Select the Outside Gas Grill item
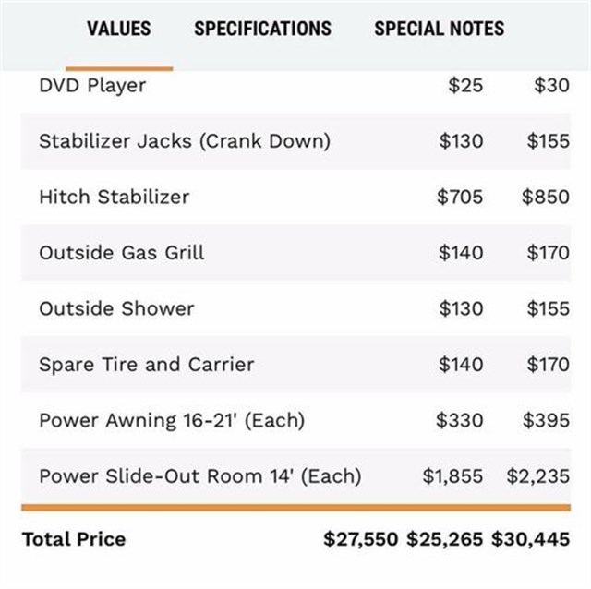591x589 pixels. tap(122, 252)
